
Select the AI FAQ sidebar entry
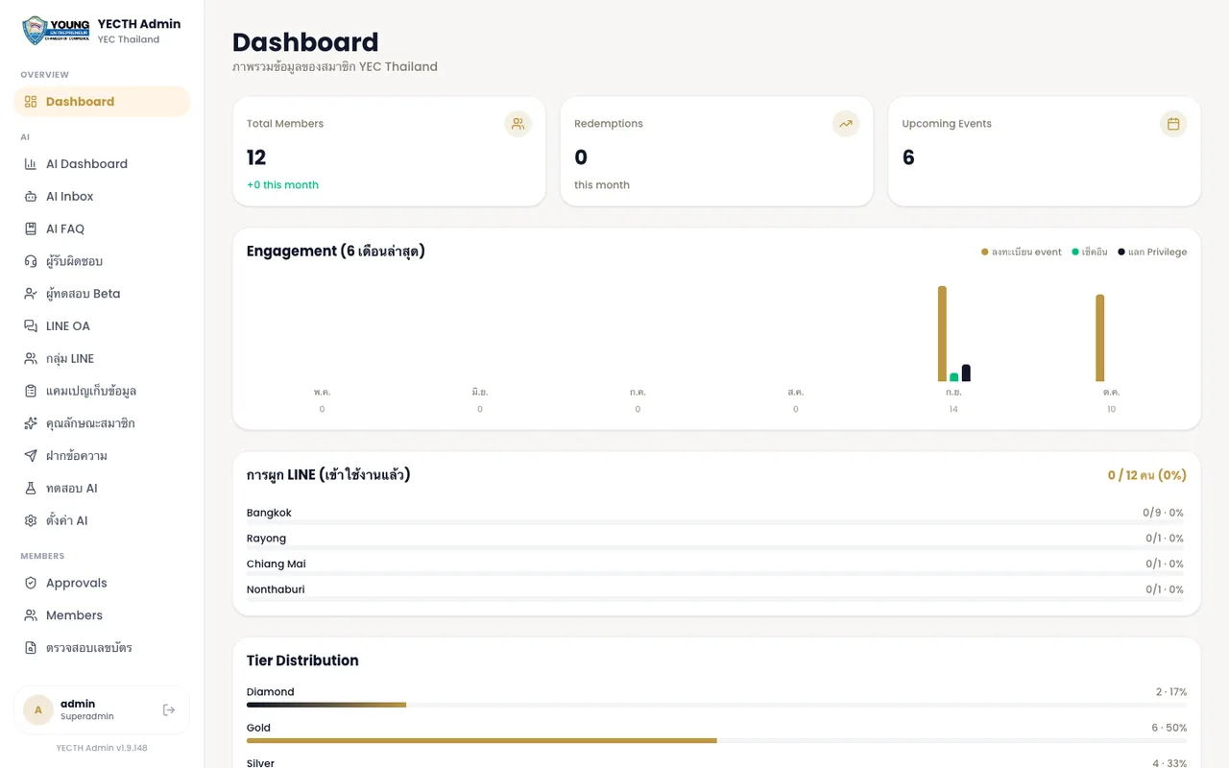pyautogui.click(x=102, y=228)
